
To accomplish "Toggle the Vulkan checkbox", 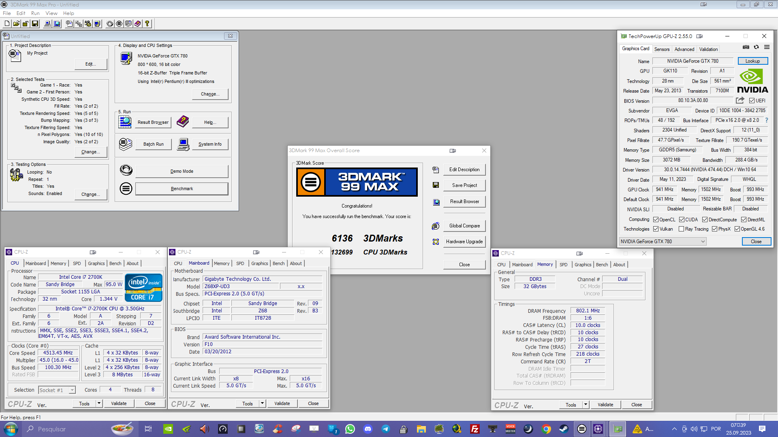I will [656, 229].
